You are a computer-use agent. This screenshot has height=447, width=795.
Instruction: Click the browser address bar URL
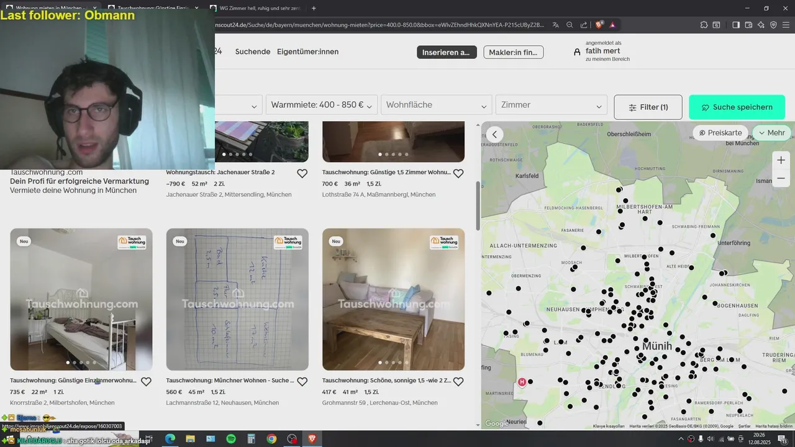click(x=380, y=25)
